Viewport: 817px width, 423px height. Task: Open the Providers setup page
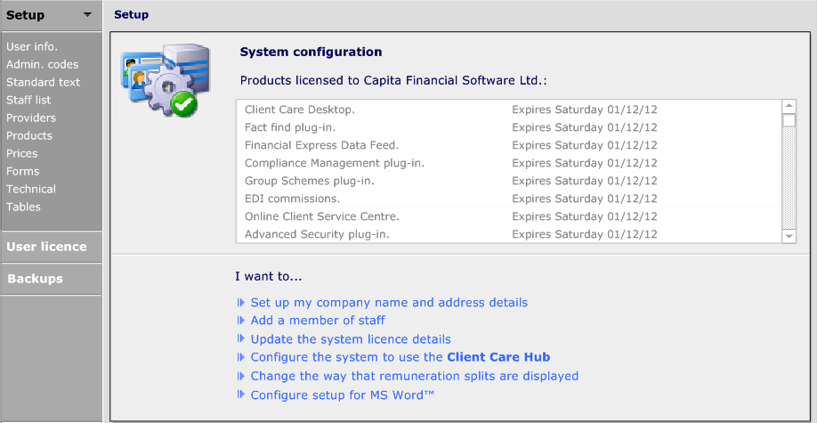[31, 118]
